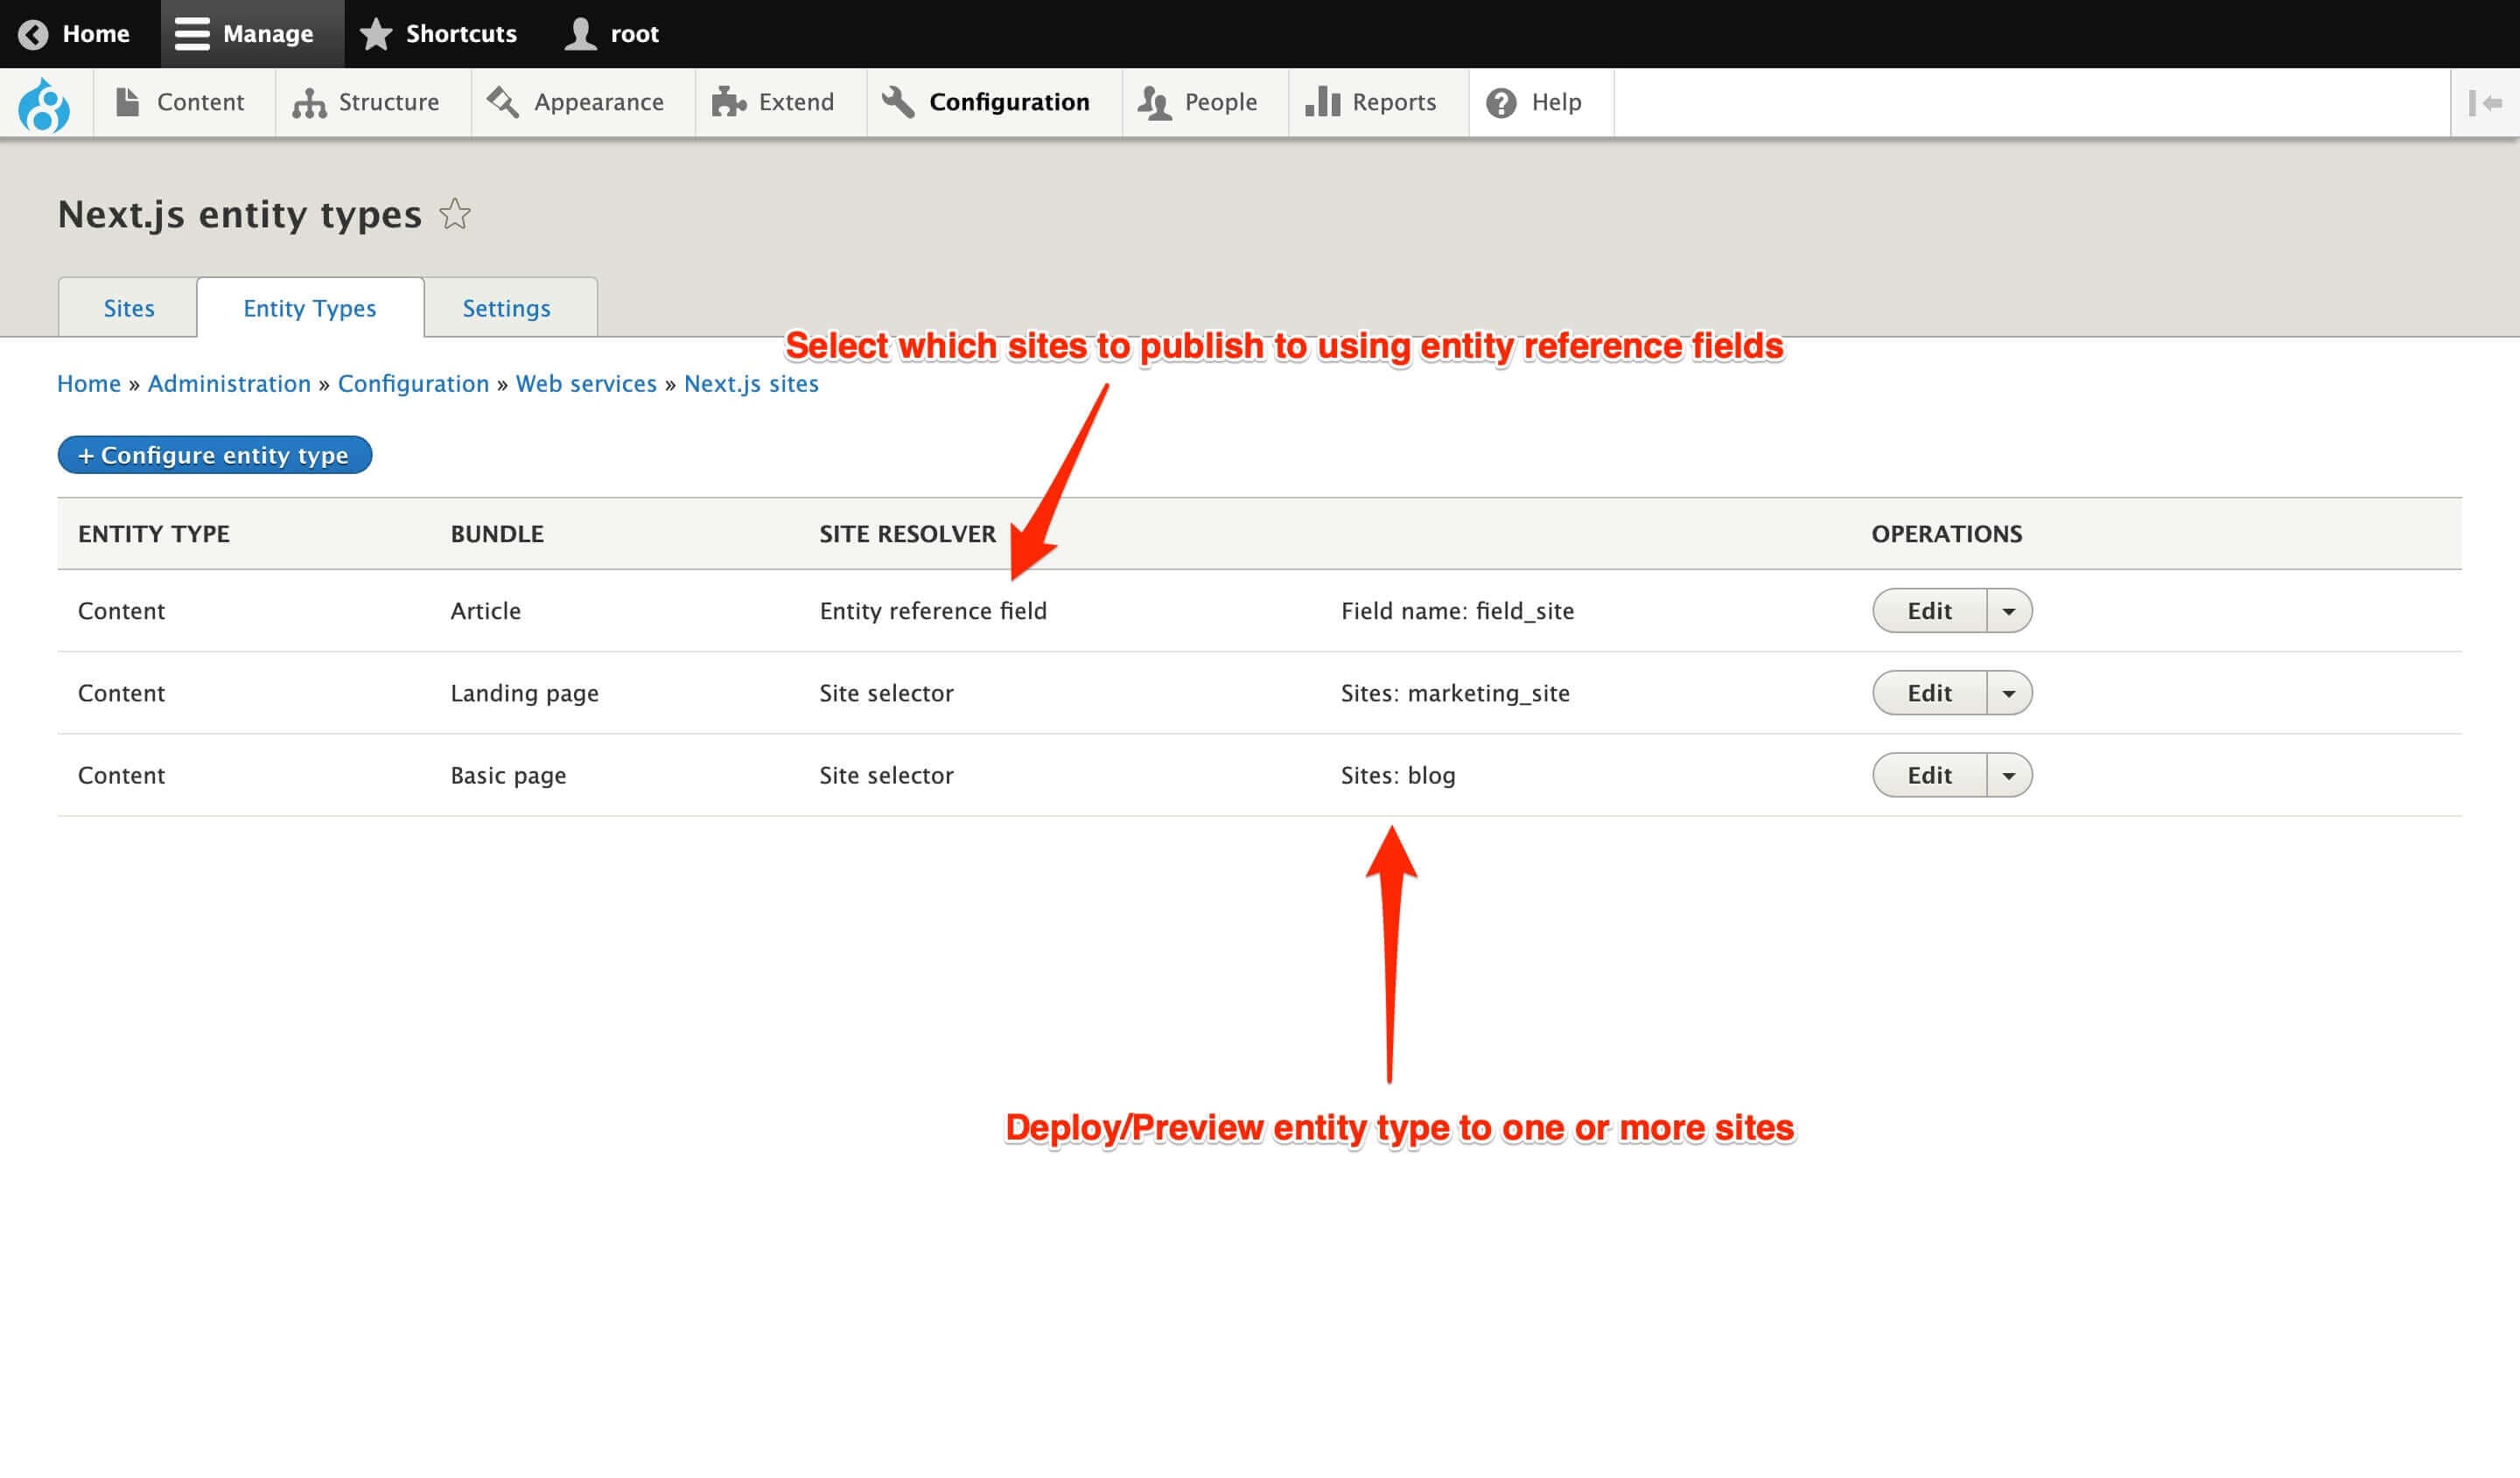Click the Drupal logo home icon
The width and height of the screenshot is (2520, 1478).
(x=44, y=103)
